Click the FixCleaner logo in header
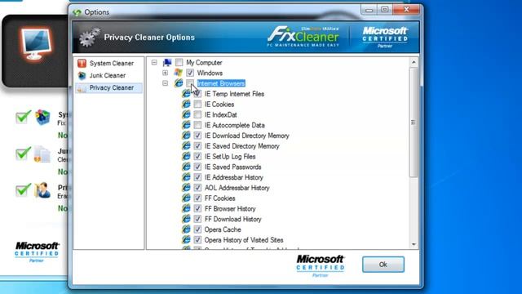Image resolution: width=522 pixels, height=294 pixels. pos(303,36)
